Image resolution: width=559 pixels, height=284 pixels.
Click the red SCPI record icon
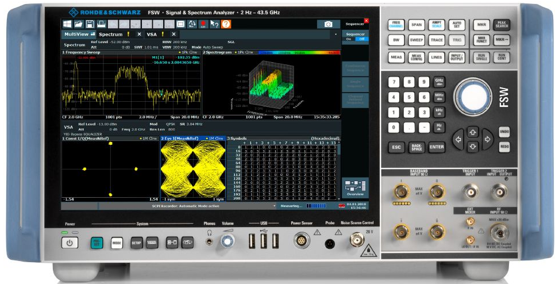click(x=203, y=24)
